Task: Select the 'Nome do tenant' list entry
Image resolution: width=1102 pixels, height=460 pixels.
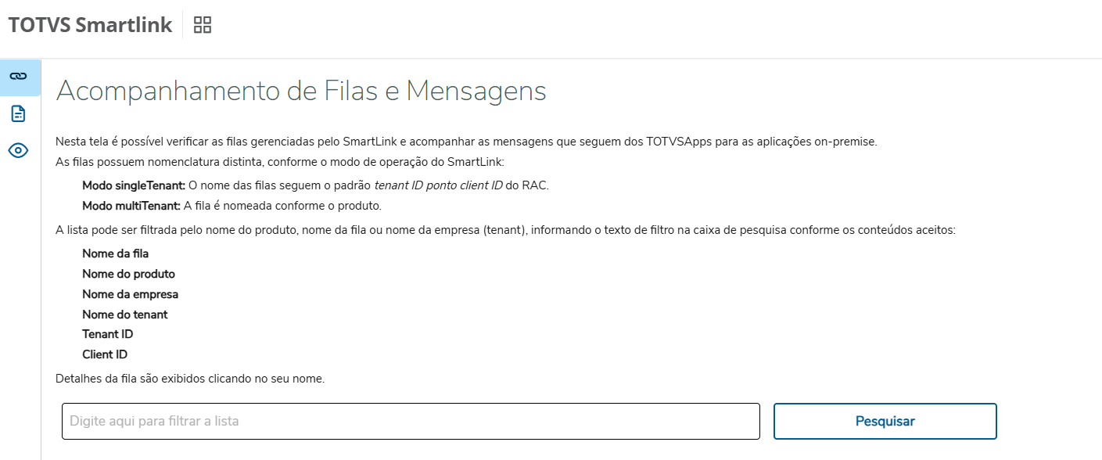Action: coord(124,314)
